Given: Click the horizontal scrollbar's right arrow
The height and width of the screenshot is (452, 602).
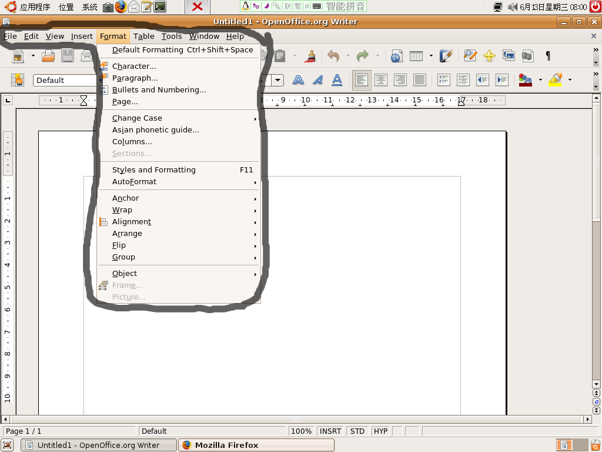Looking at the screenshot, I should 588,419.
